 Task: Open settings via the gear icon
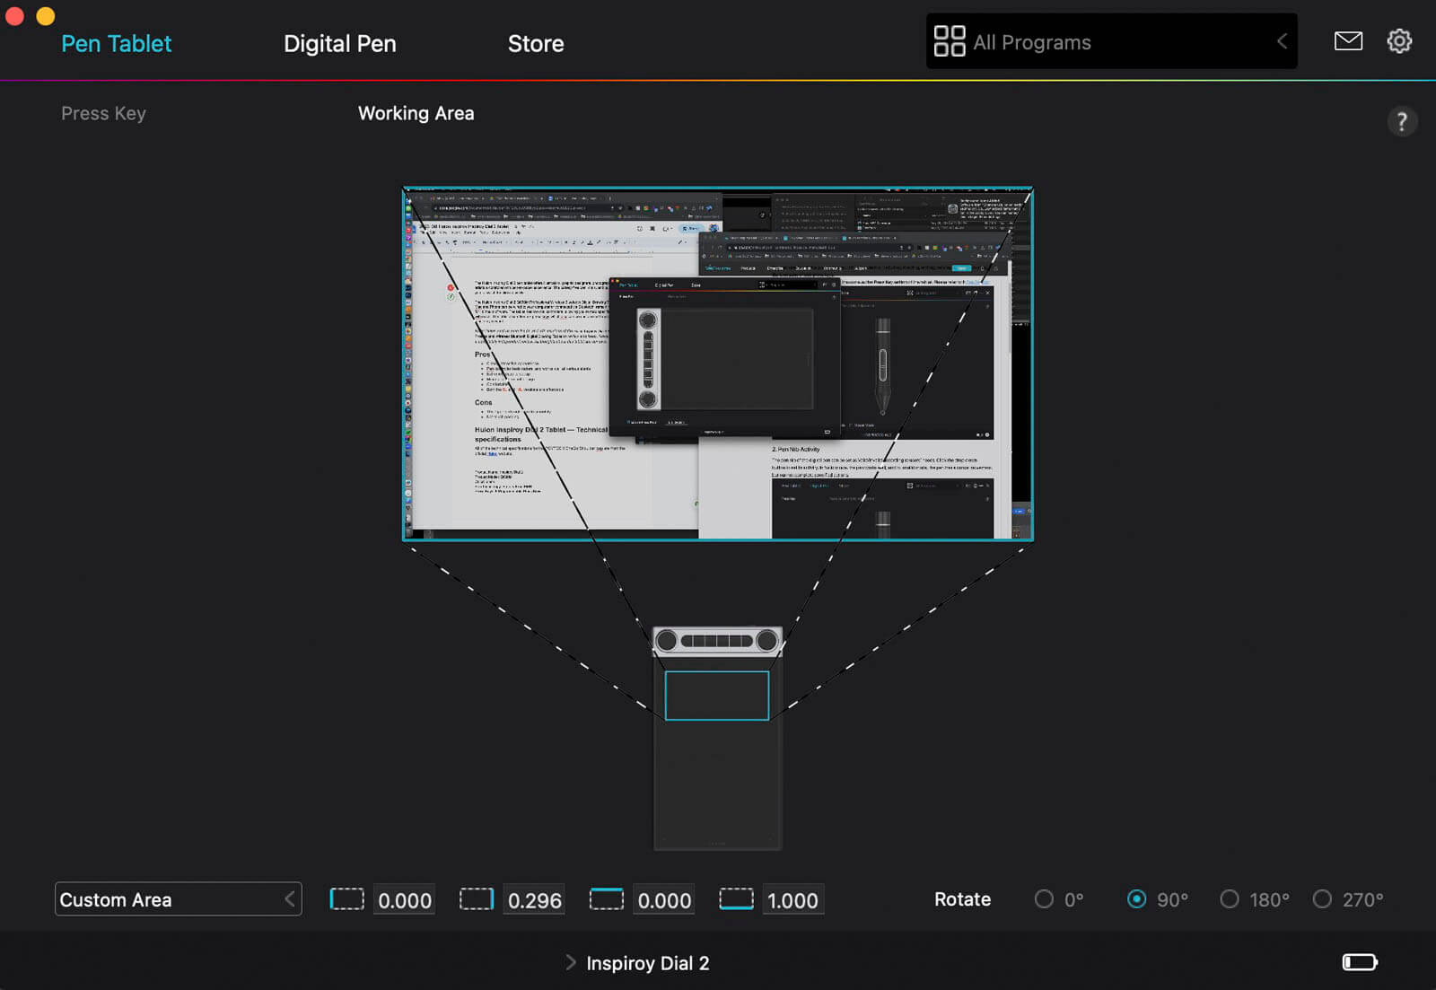point(1399,41)
